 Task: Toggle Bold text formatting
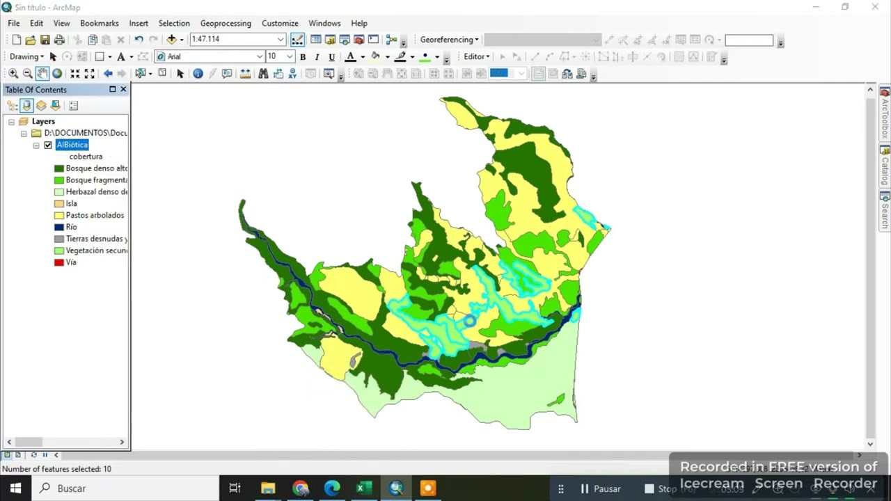click(303, 57)
